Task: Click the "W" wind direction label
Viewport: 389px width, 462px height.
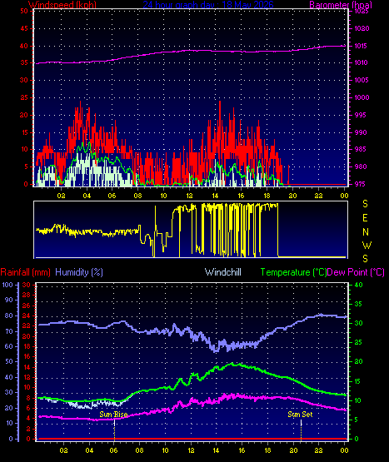Action: [x=367, y=245]
